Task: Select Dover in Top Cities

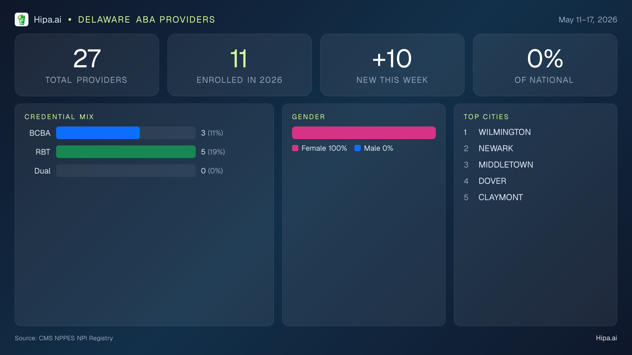Action: pyautogui.click(x=492, y=181)
